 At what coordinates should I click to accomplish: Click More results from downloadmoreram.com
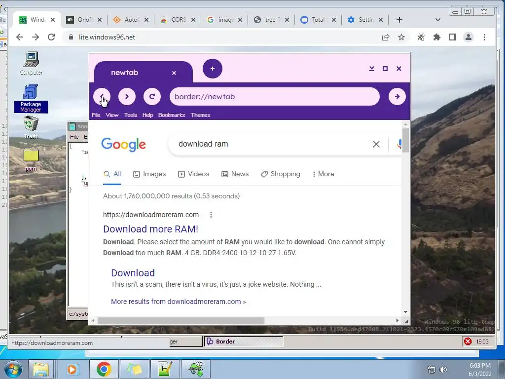click(179, 302)
